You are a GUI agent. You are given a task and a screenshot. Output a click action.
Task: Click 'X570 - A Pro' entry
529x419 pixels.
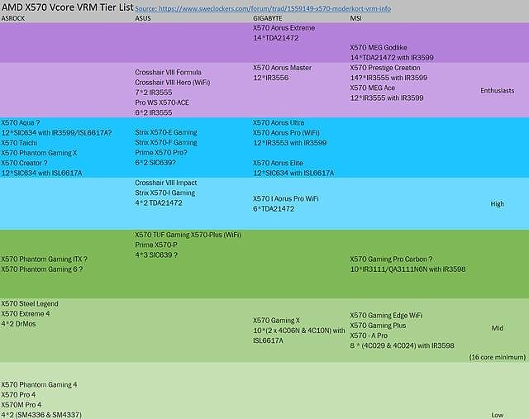(369, 336)
